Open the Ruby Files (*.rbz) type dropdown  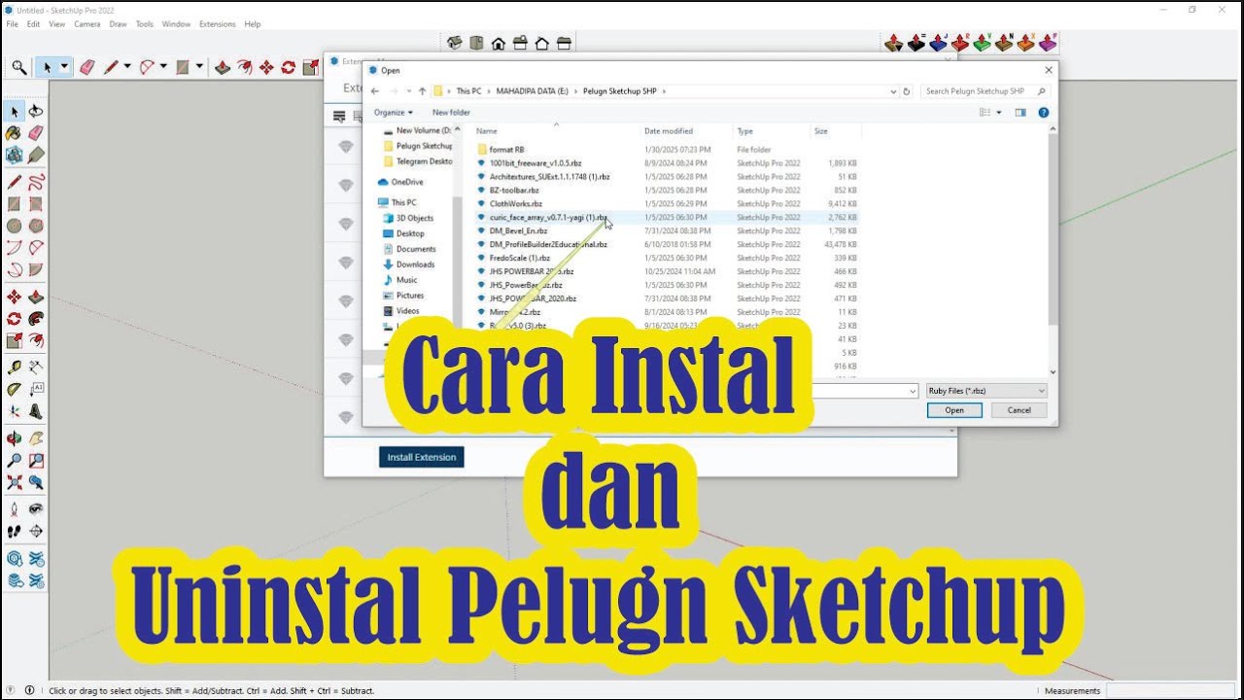point(985,391)
